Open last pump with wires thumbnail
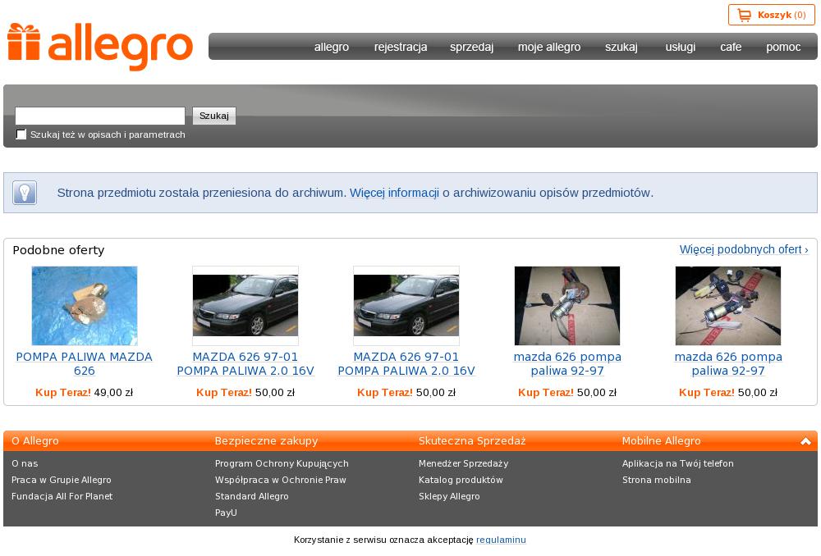Image resolution: width=821 pixels, height=556 pixels. pos(727,306)
